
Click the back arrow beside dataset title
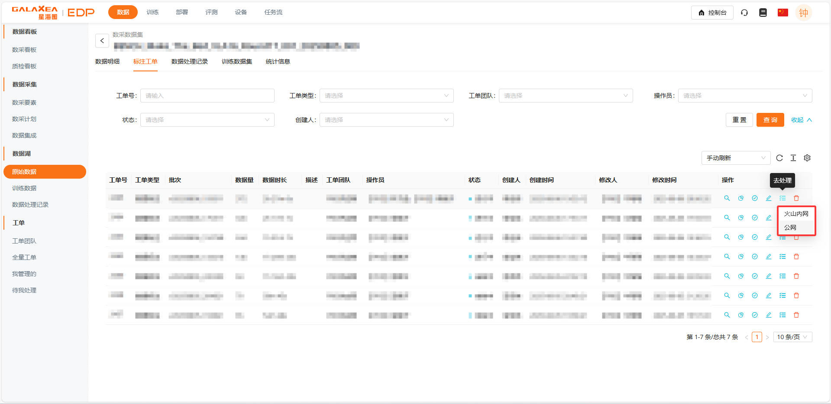(x=102, y=41)
